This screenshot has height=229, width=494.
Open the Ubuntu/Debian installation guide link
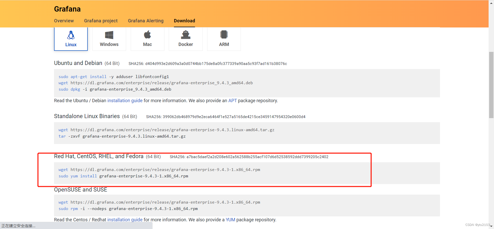coord(125,101)
